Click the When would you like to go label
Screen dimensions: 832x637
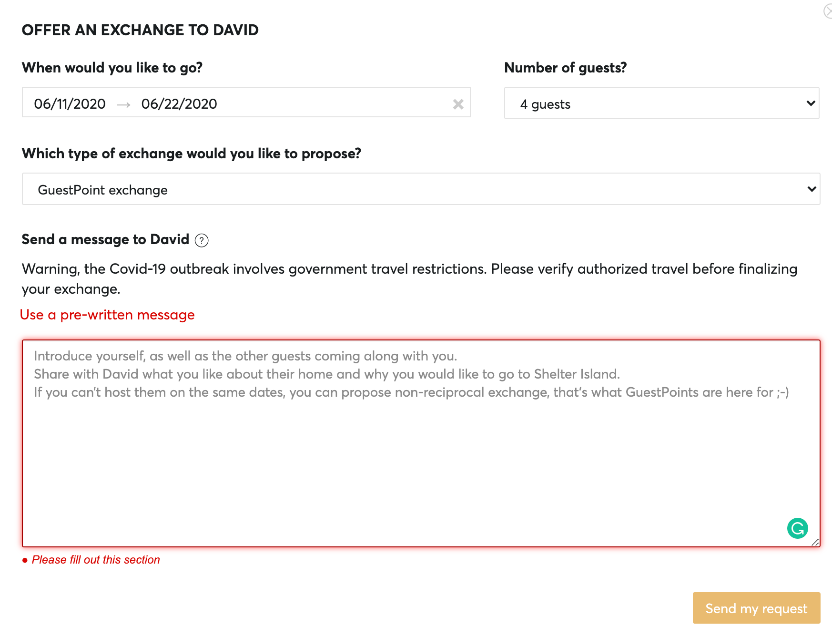112,68
